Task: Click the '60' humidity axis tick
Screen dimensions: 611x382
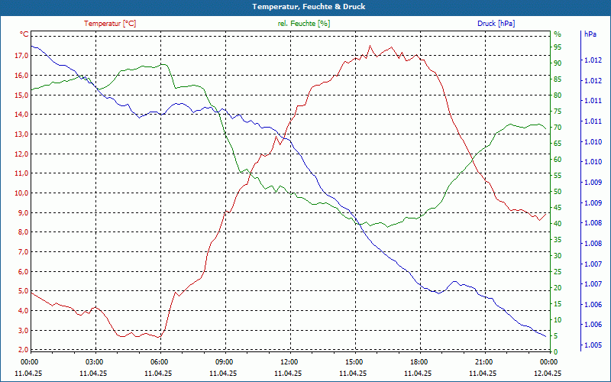Action: (x=558, y=160)
